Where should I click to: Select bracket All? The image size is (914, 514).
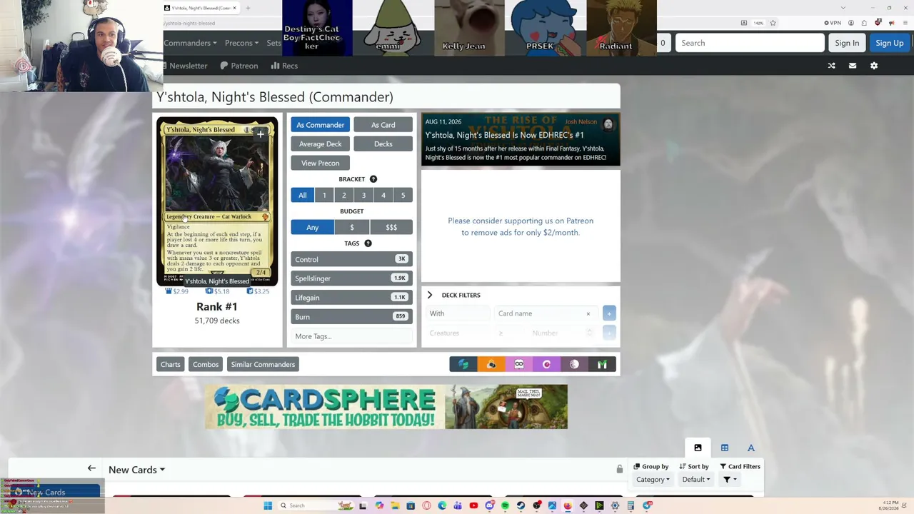(302, 195)
